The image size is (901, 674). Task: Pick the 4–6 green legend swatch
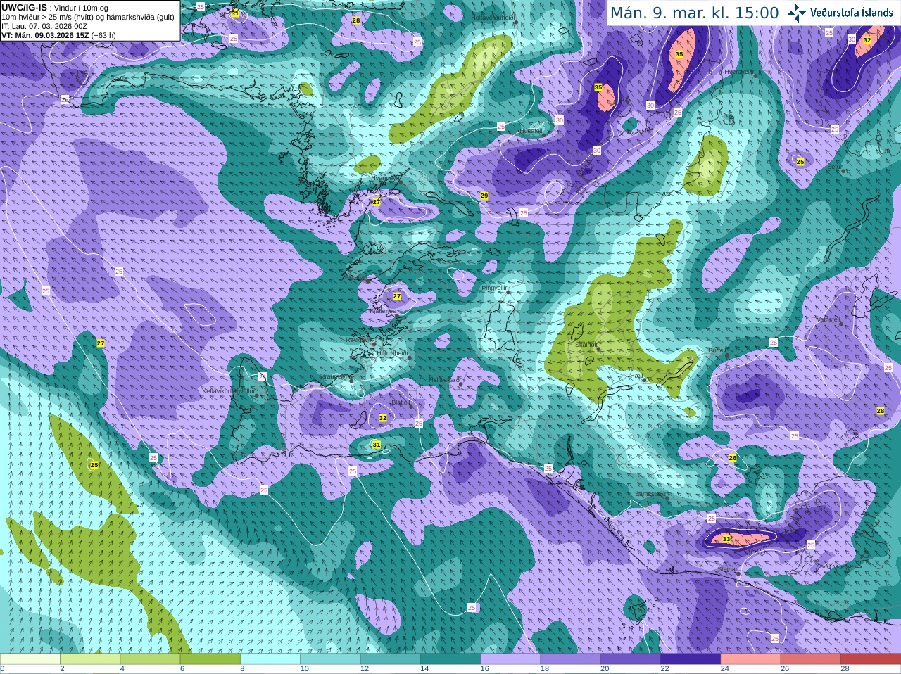(151, 659)
